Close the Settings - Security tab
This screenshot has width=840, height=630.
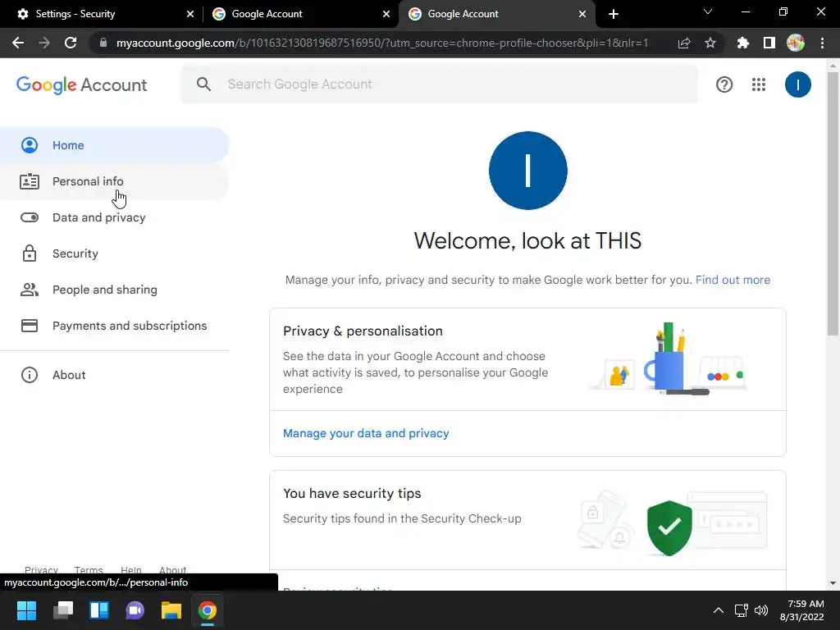click(190, 14)
